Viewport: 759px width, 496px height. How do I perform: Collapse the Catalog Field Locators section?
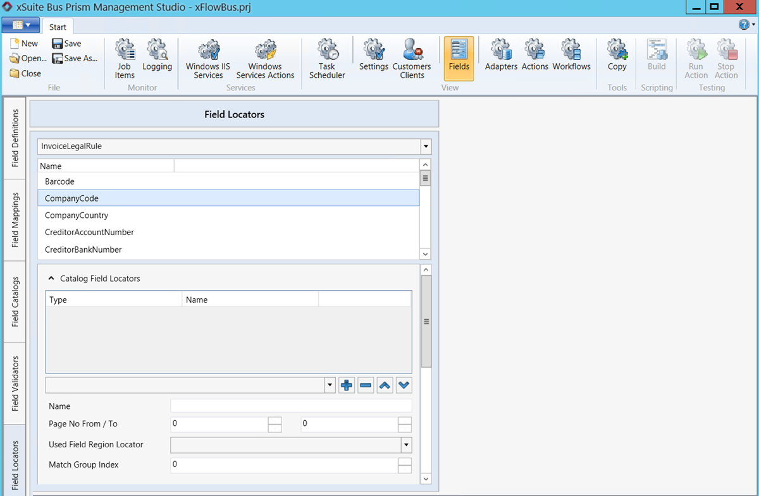click(51, 278)
